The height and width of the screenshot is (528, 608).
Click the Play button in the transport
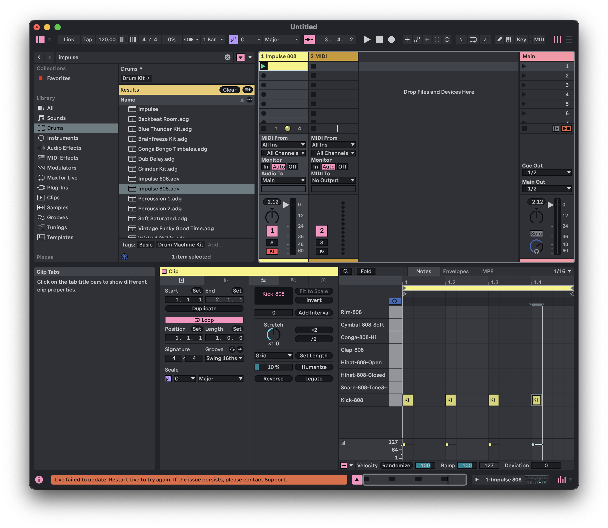367,40
